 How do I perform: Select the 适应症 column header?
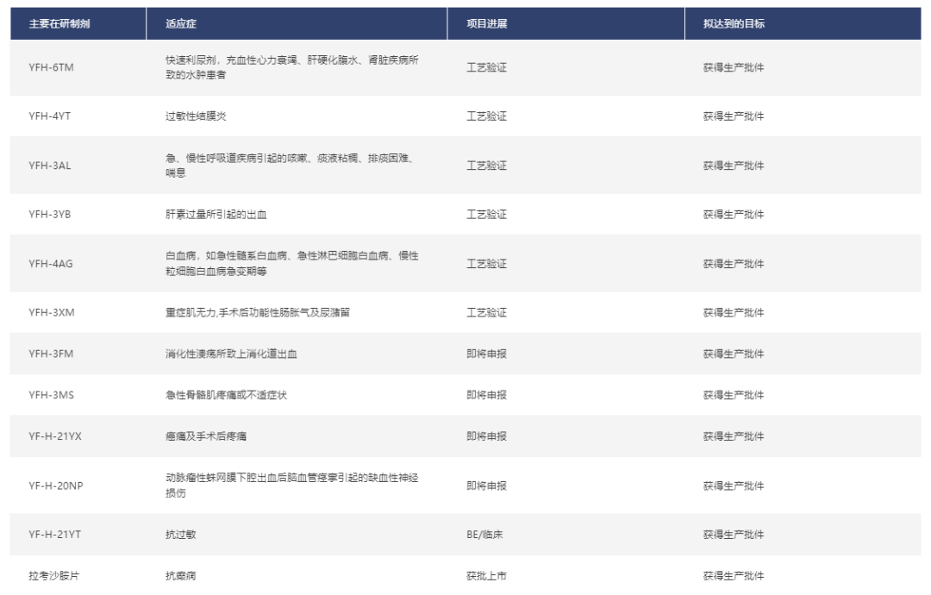click(x=181, y=24)
